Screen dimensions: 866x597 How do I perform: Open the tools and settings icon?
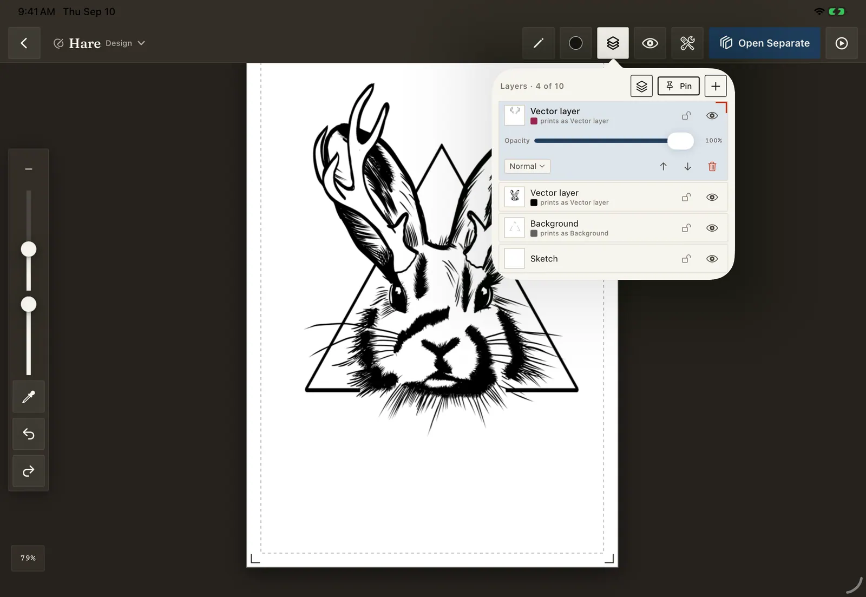click(687, 43)
